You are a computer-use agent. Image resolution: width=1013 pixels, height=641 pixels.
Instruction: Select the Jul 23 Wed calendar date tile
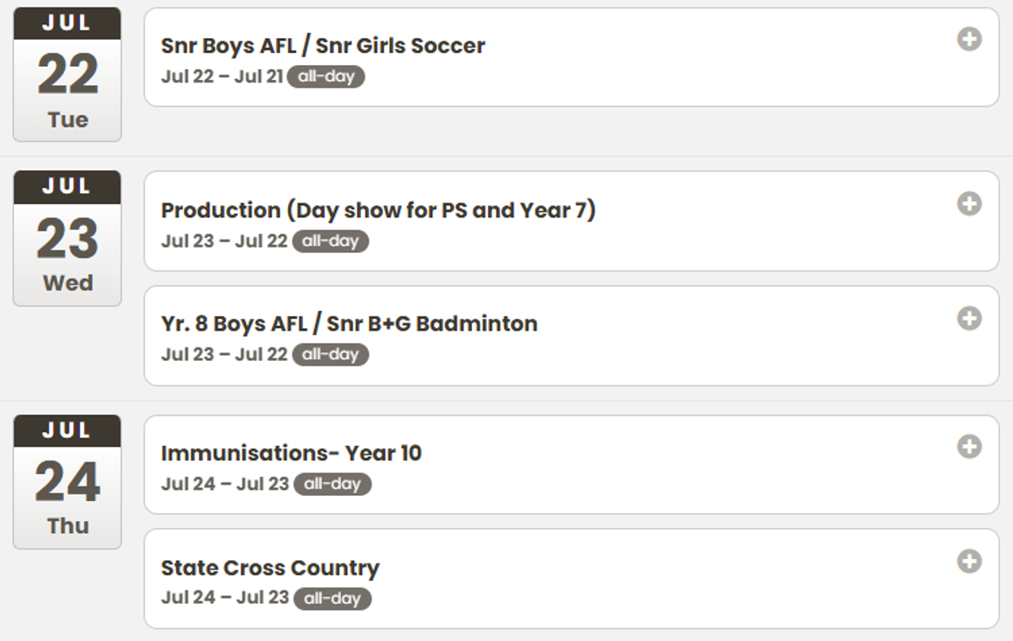(68, 239)
